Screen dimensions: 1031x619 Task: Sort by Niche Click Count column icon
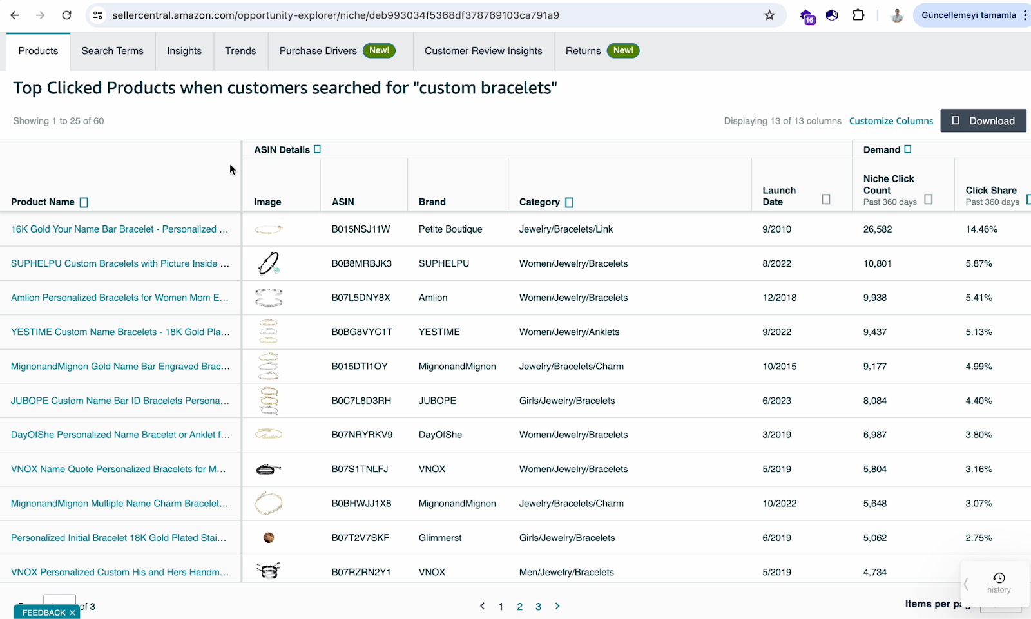click(x=928, y=199)
